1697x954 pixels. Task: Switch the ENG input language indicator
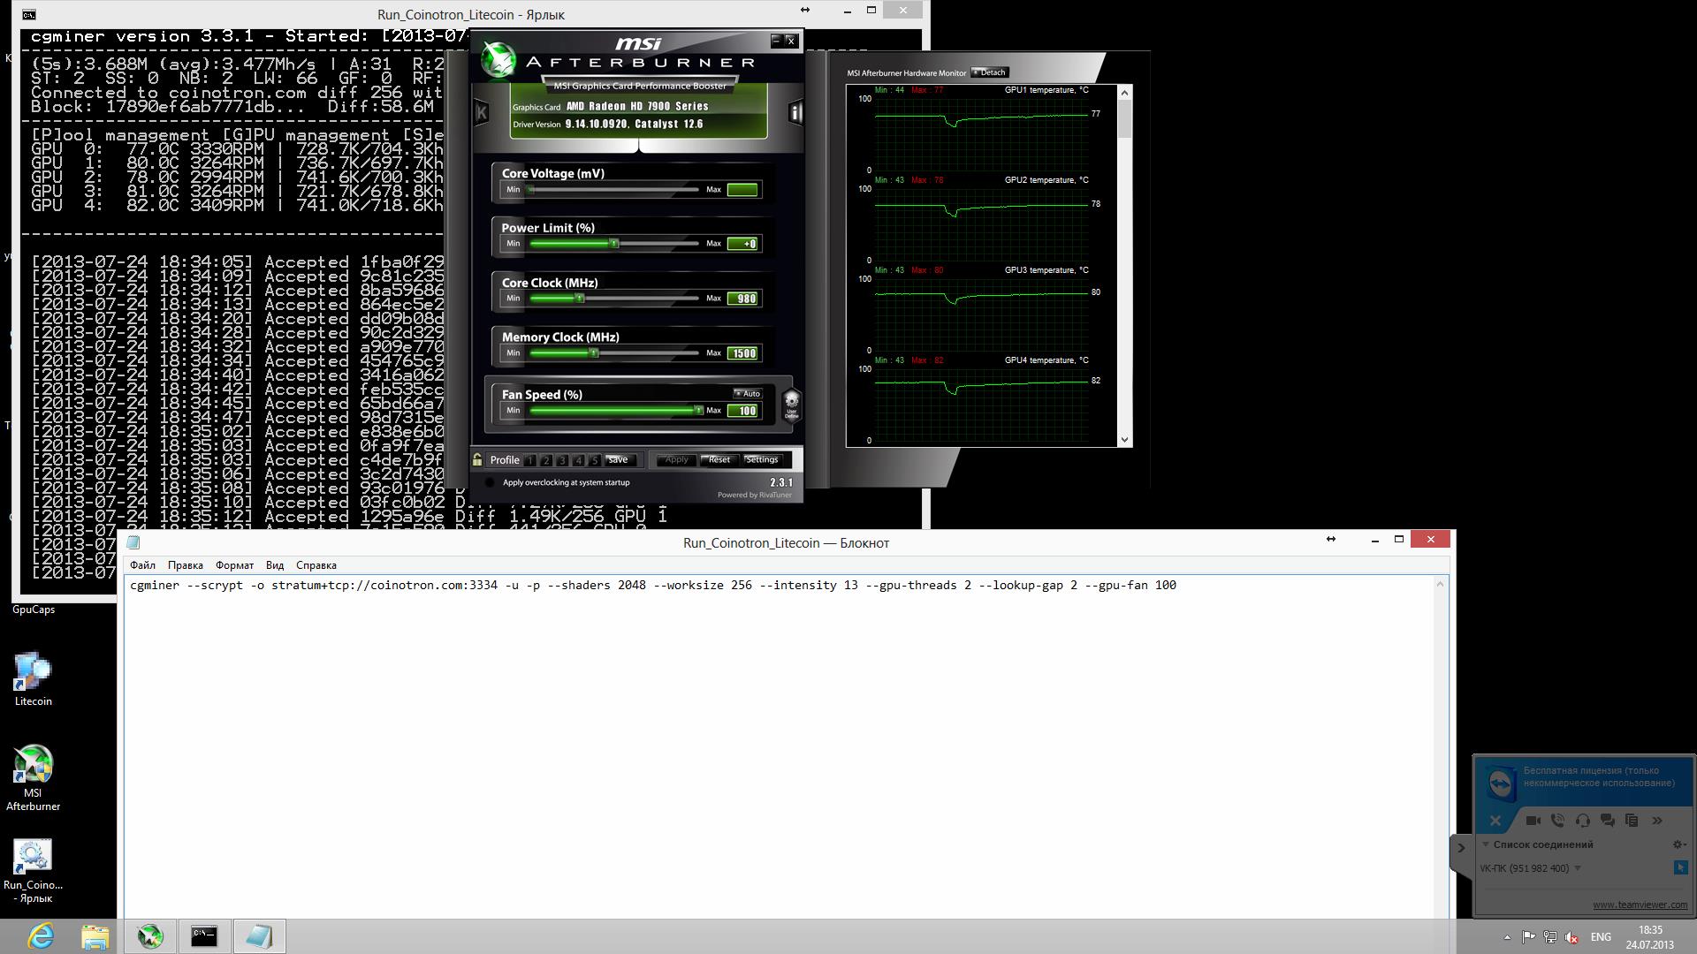[x=1601, y=937]
